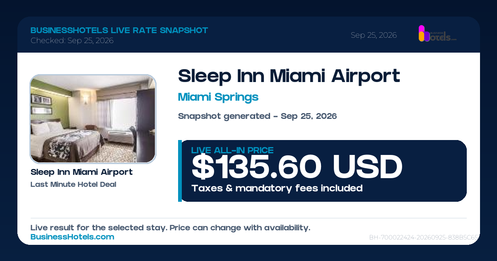Viewport: 497px width, 261px height.
Task: Click the Last Minute Hotel Deal caption
Action: point(73,184)
